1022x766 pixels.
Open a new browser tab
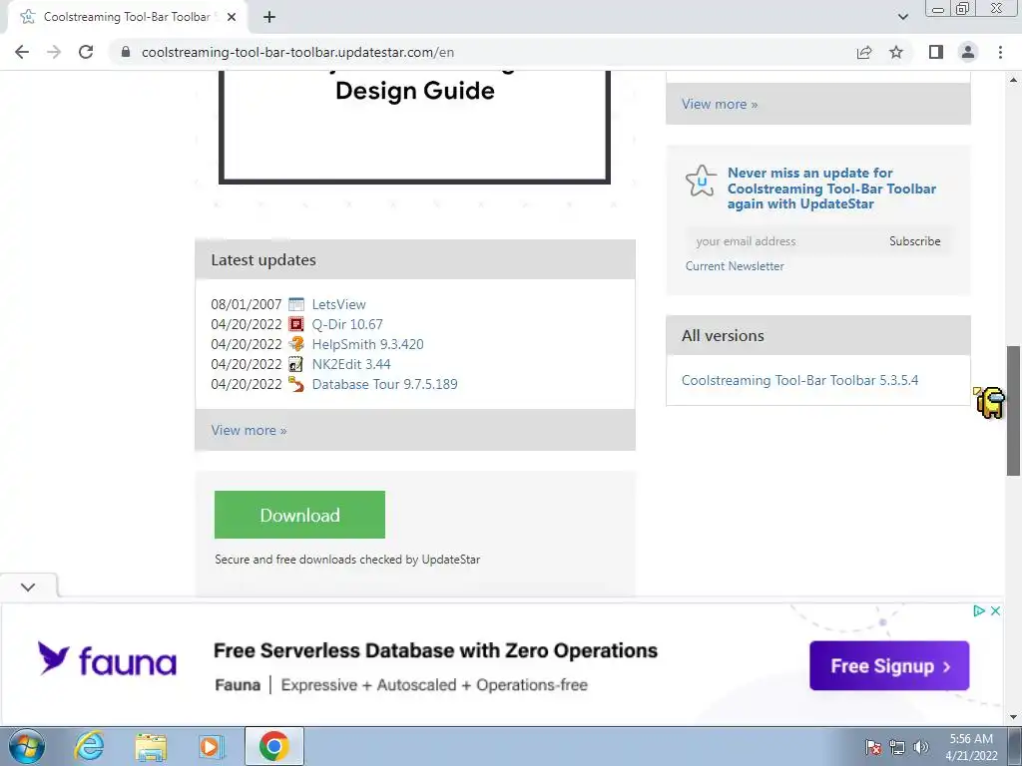269,17
